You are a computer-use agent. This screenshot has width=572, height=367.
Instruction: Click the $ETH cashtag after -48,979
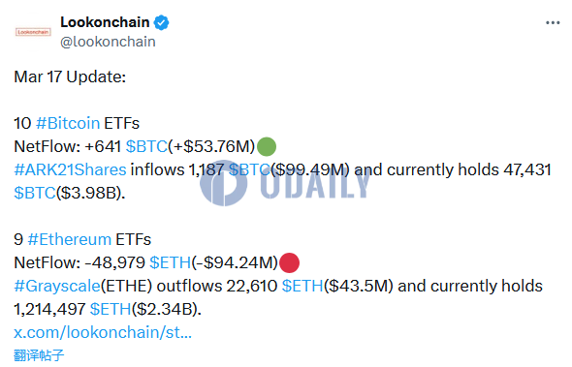[171, 262]
